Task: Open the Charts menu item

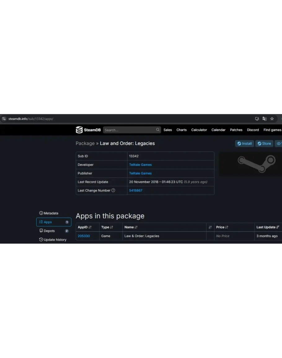Action: point(181,130)
